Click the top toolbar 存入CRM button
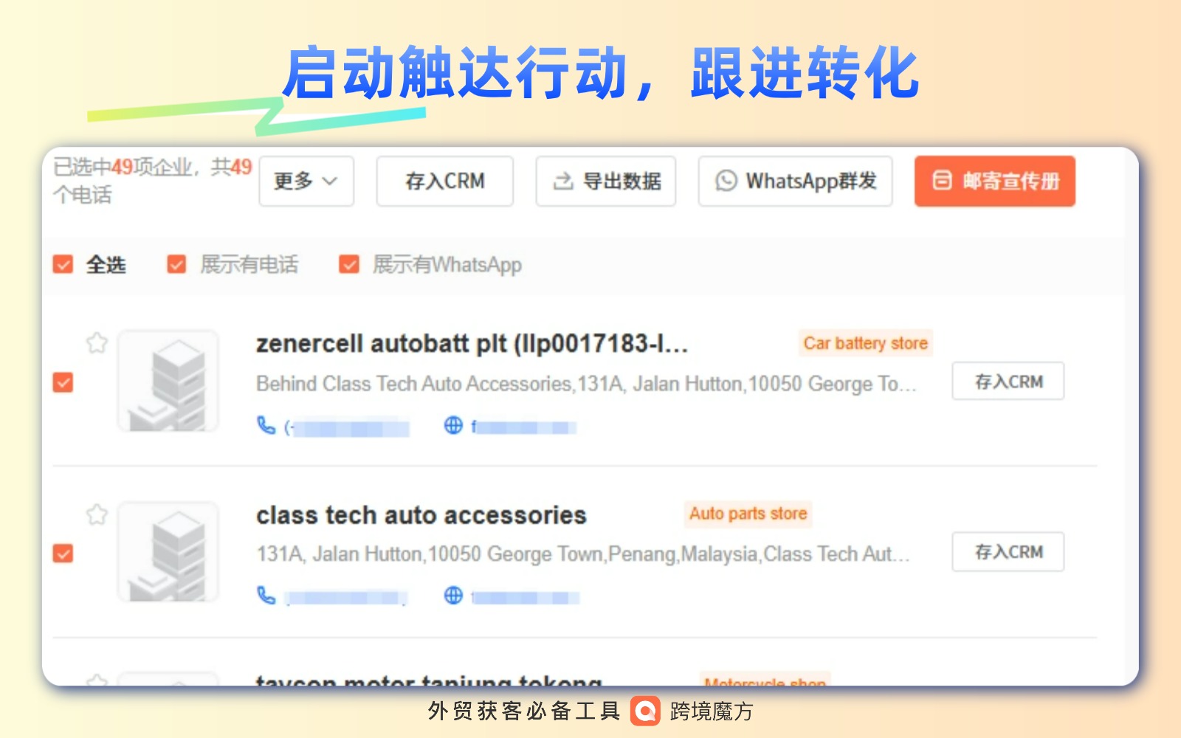 point(444,181)
